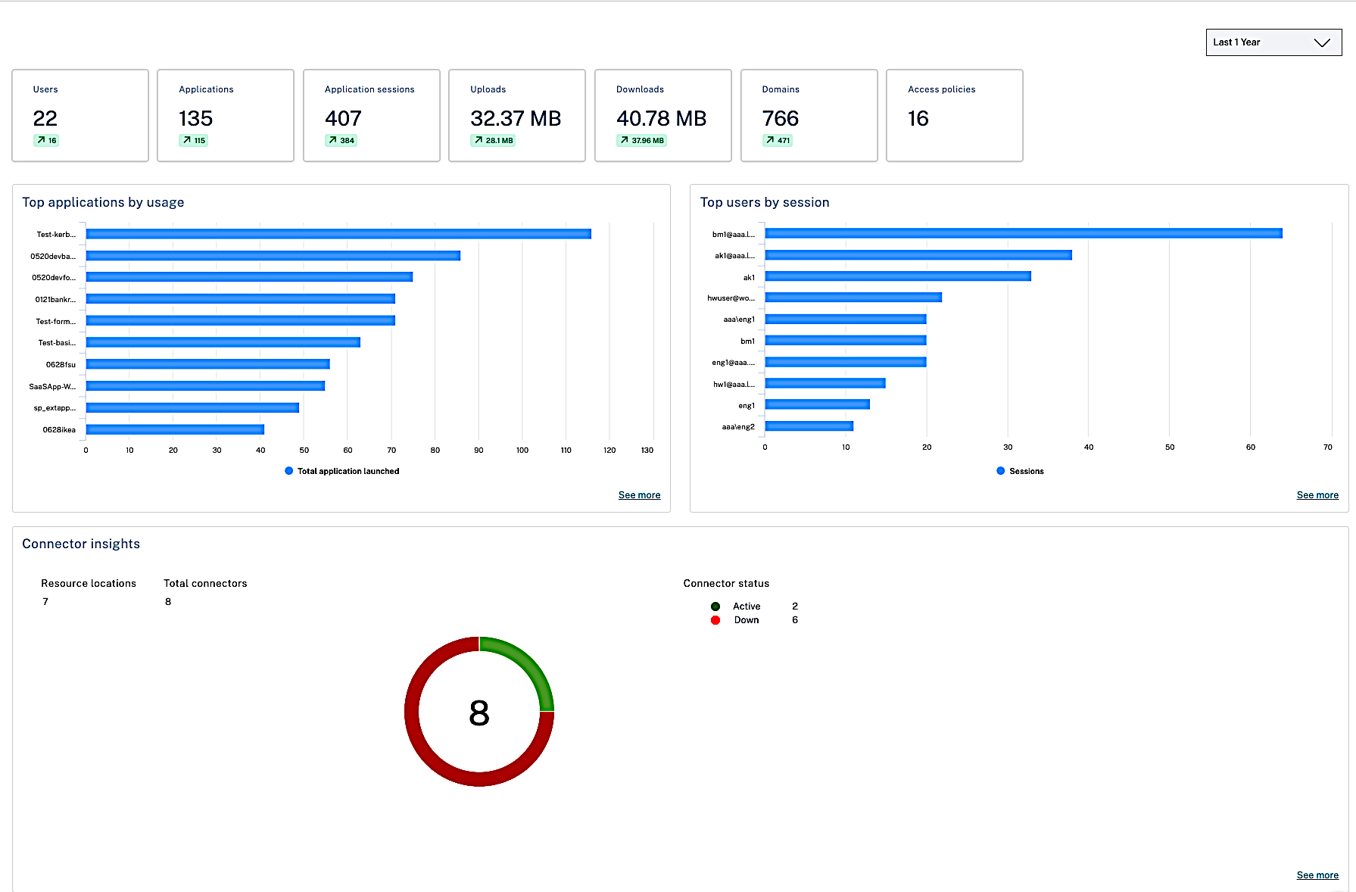
Task: Click the trend badge showing 115 under Applications
Action: tap(193, 140)
